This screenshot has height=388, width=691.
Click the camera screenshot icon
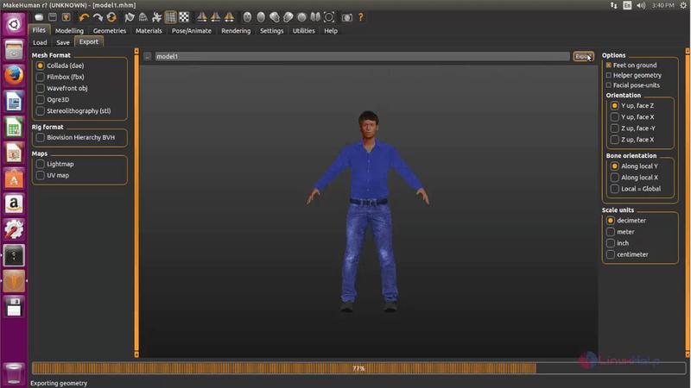point(346,16)
